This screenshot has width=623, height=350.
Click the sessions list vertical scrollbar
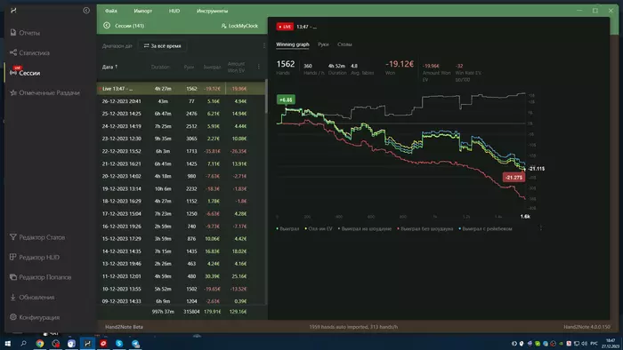[266, 97]
